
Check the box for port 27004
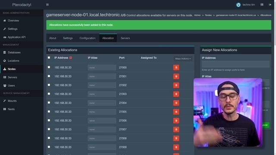coord(49,102)
